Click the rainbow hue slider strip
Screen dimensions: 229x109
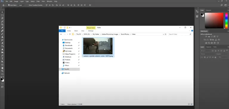[x=226, y=20]
